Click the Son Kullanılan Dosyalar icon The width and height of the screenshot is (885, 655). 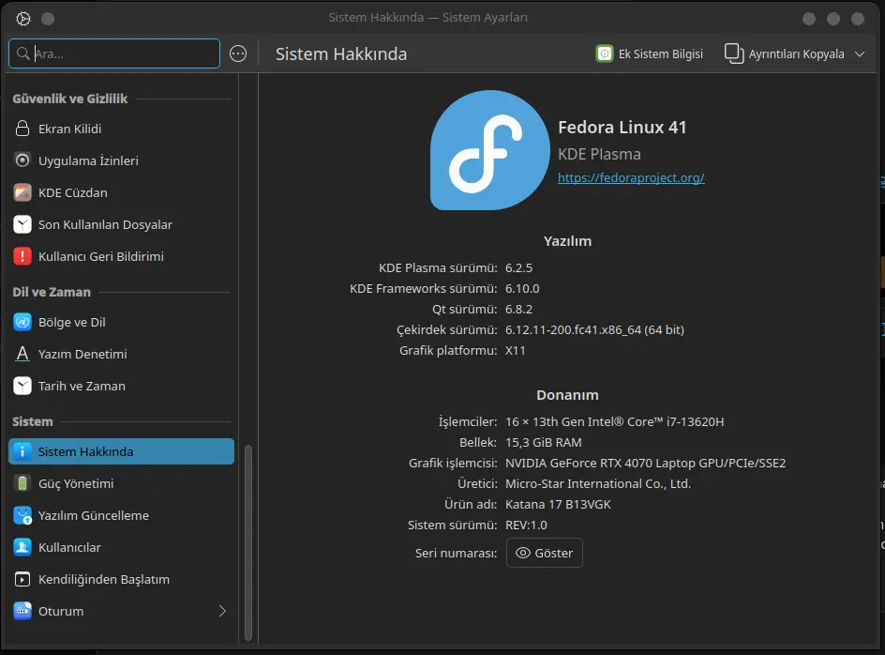tap(22, 224)
